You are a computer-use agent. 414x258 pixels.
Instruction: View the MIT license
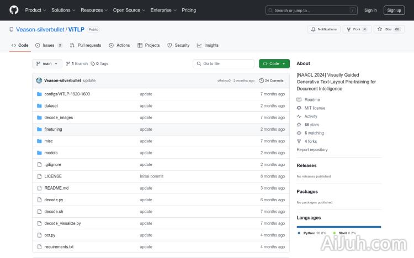[x=315, y=108]
